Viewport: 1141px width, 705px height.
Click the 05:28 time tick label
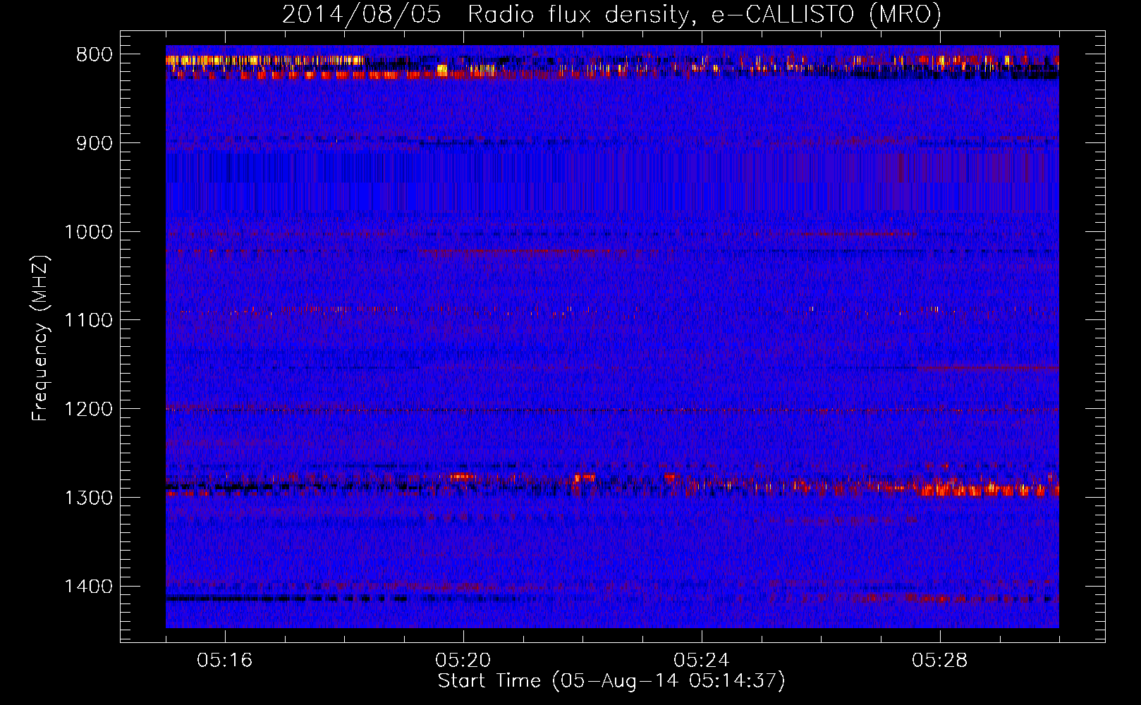940,661
